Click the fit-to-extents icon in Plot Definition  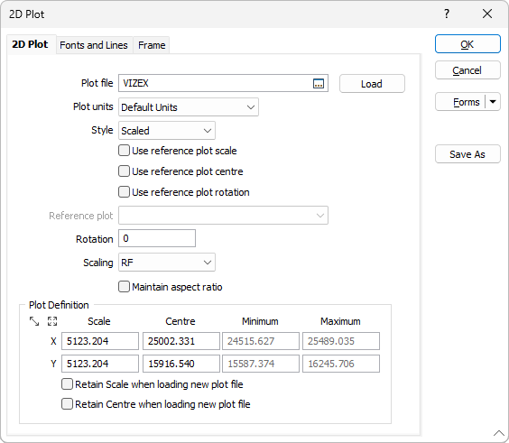[x=52, y=321]
